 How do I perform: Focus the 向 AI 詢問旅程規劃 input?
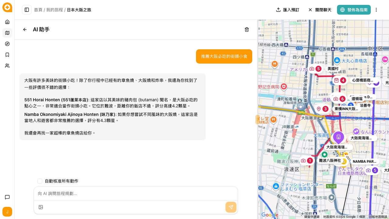pyautogui.click(x=136, y=193)
